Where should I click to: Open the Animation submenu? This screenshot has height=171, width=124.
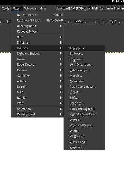pyautogui.click(x=37, y=109)
